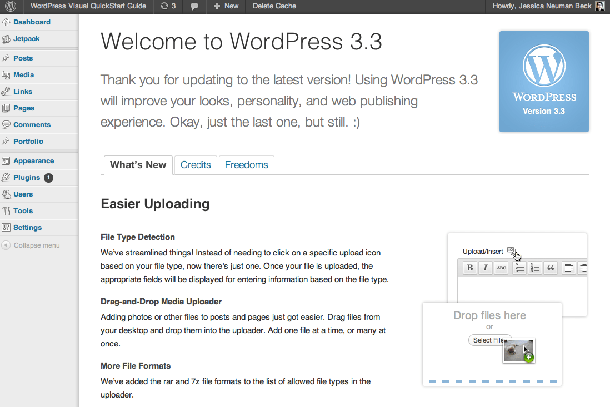The width and height of the screenshot is (610, 407).
Task: Click the Italic button in editor illustration
Action: (485, 268)
